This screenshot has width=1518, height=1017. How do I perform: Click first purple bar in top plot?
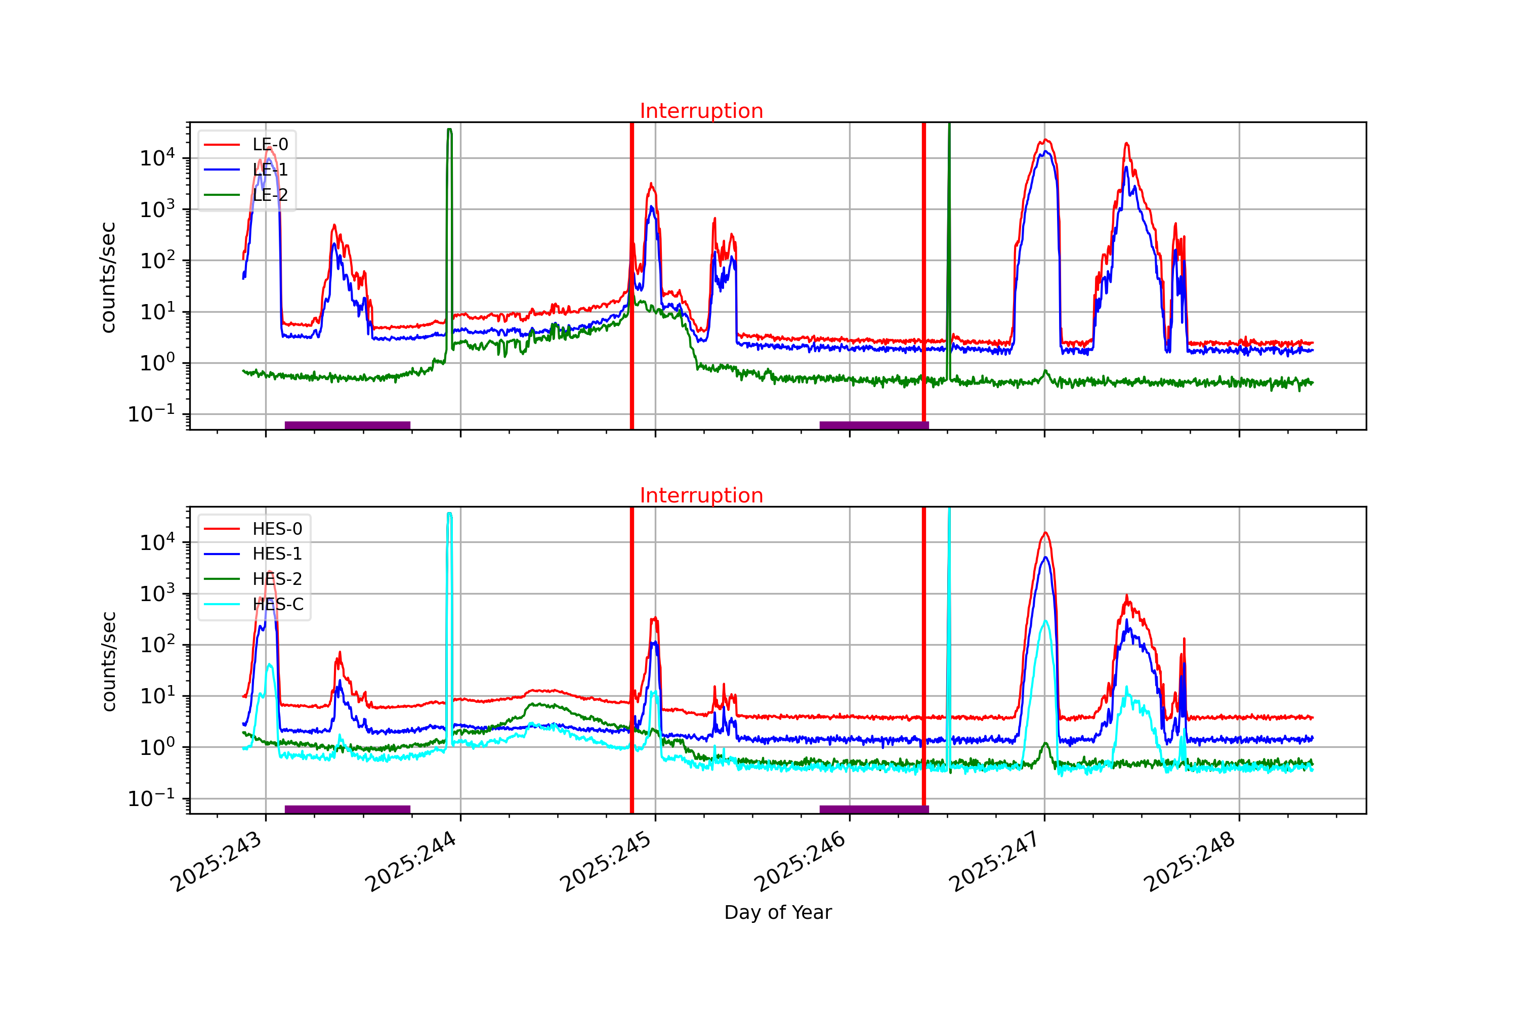(348, 426)
